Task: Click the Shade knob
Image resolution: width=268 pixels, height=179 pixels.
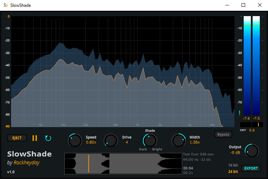Action: [150, 140]
